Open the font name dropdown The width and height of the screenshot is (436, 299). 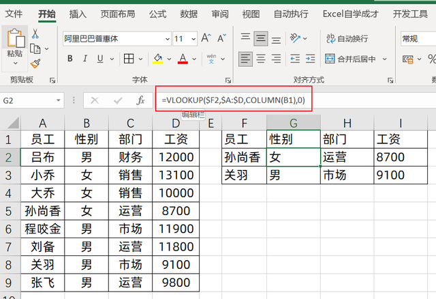(x=167, y=39)
